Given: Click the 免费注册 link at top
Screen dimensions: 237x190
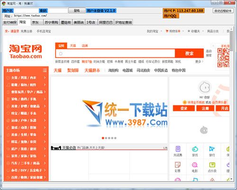Looking at the screenshot, I should pyautogui.click(x=27, y=31).
